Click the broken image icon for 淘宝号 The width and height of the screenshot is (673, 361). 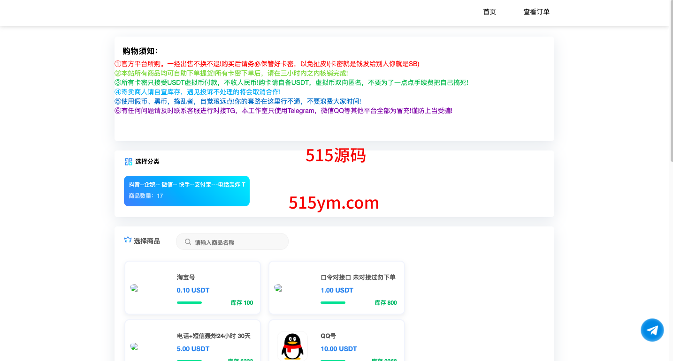(x=134, y=288)
